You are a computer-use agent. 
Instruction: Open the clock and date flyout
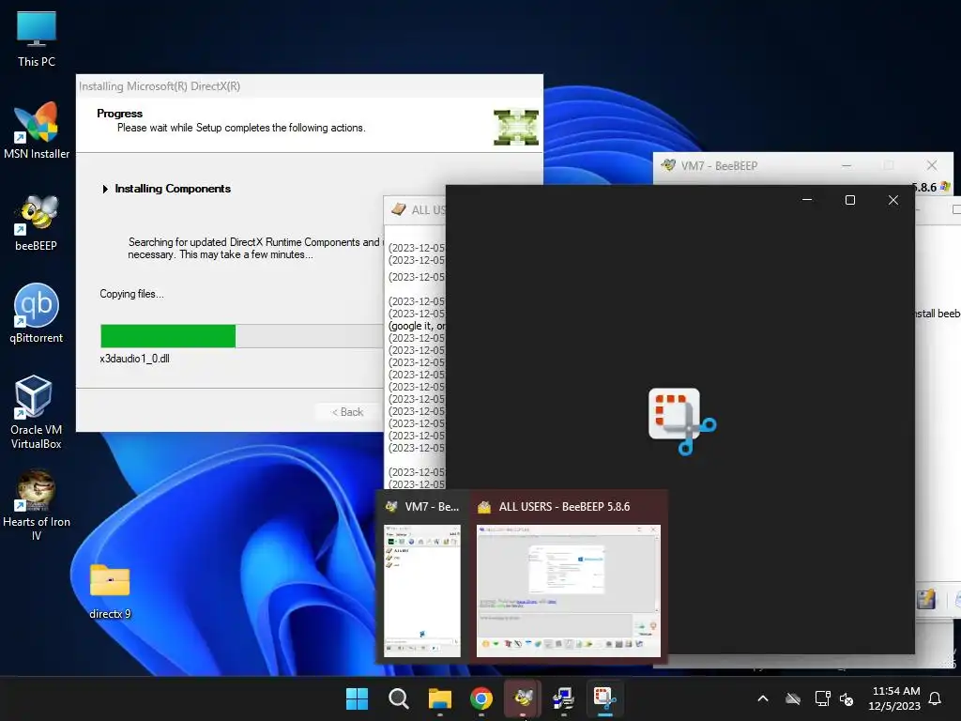tap(894, 698)
